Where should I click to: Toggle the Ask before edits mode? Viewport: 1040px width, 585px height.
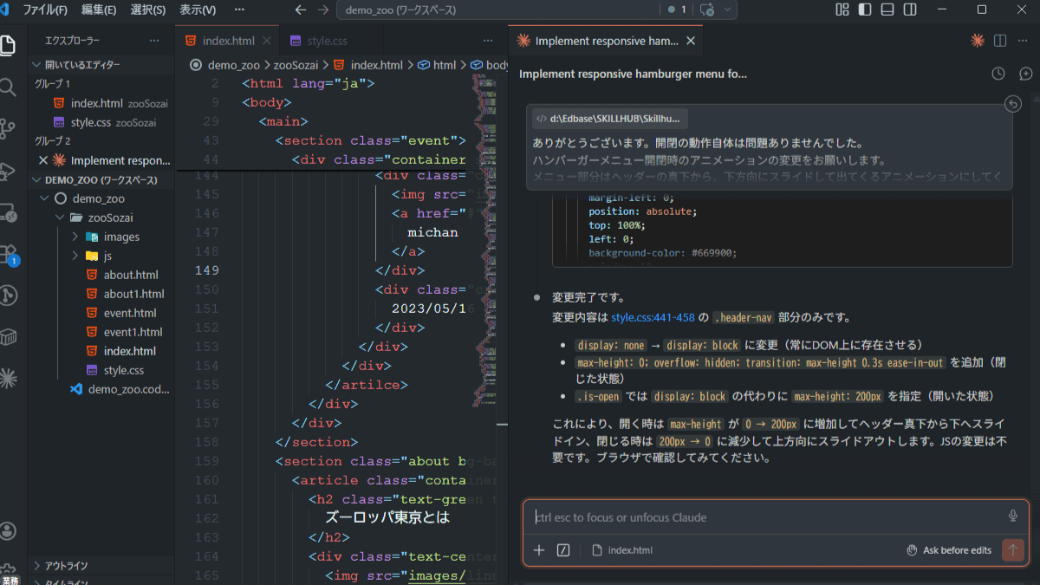tap(948, 550)
